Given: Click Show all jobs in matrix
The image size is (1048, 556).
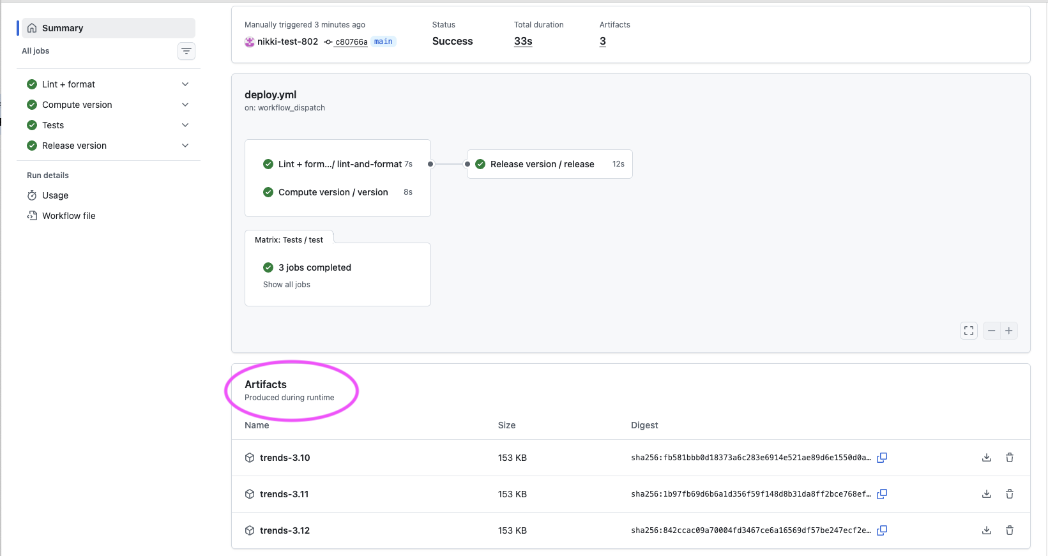Looking at the screenshot, I should [x=287, y=285].
